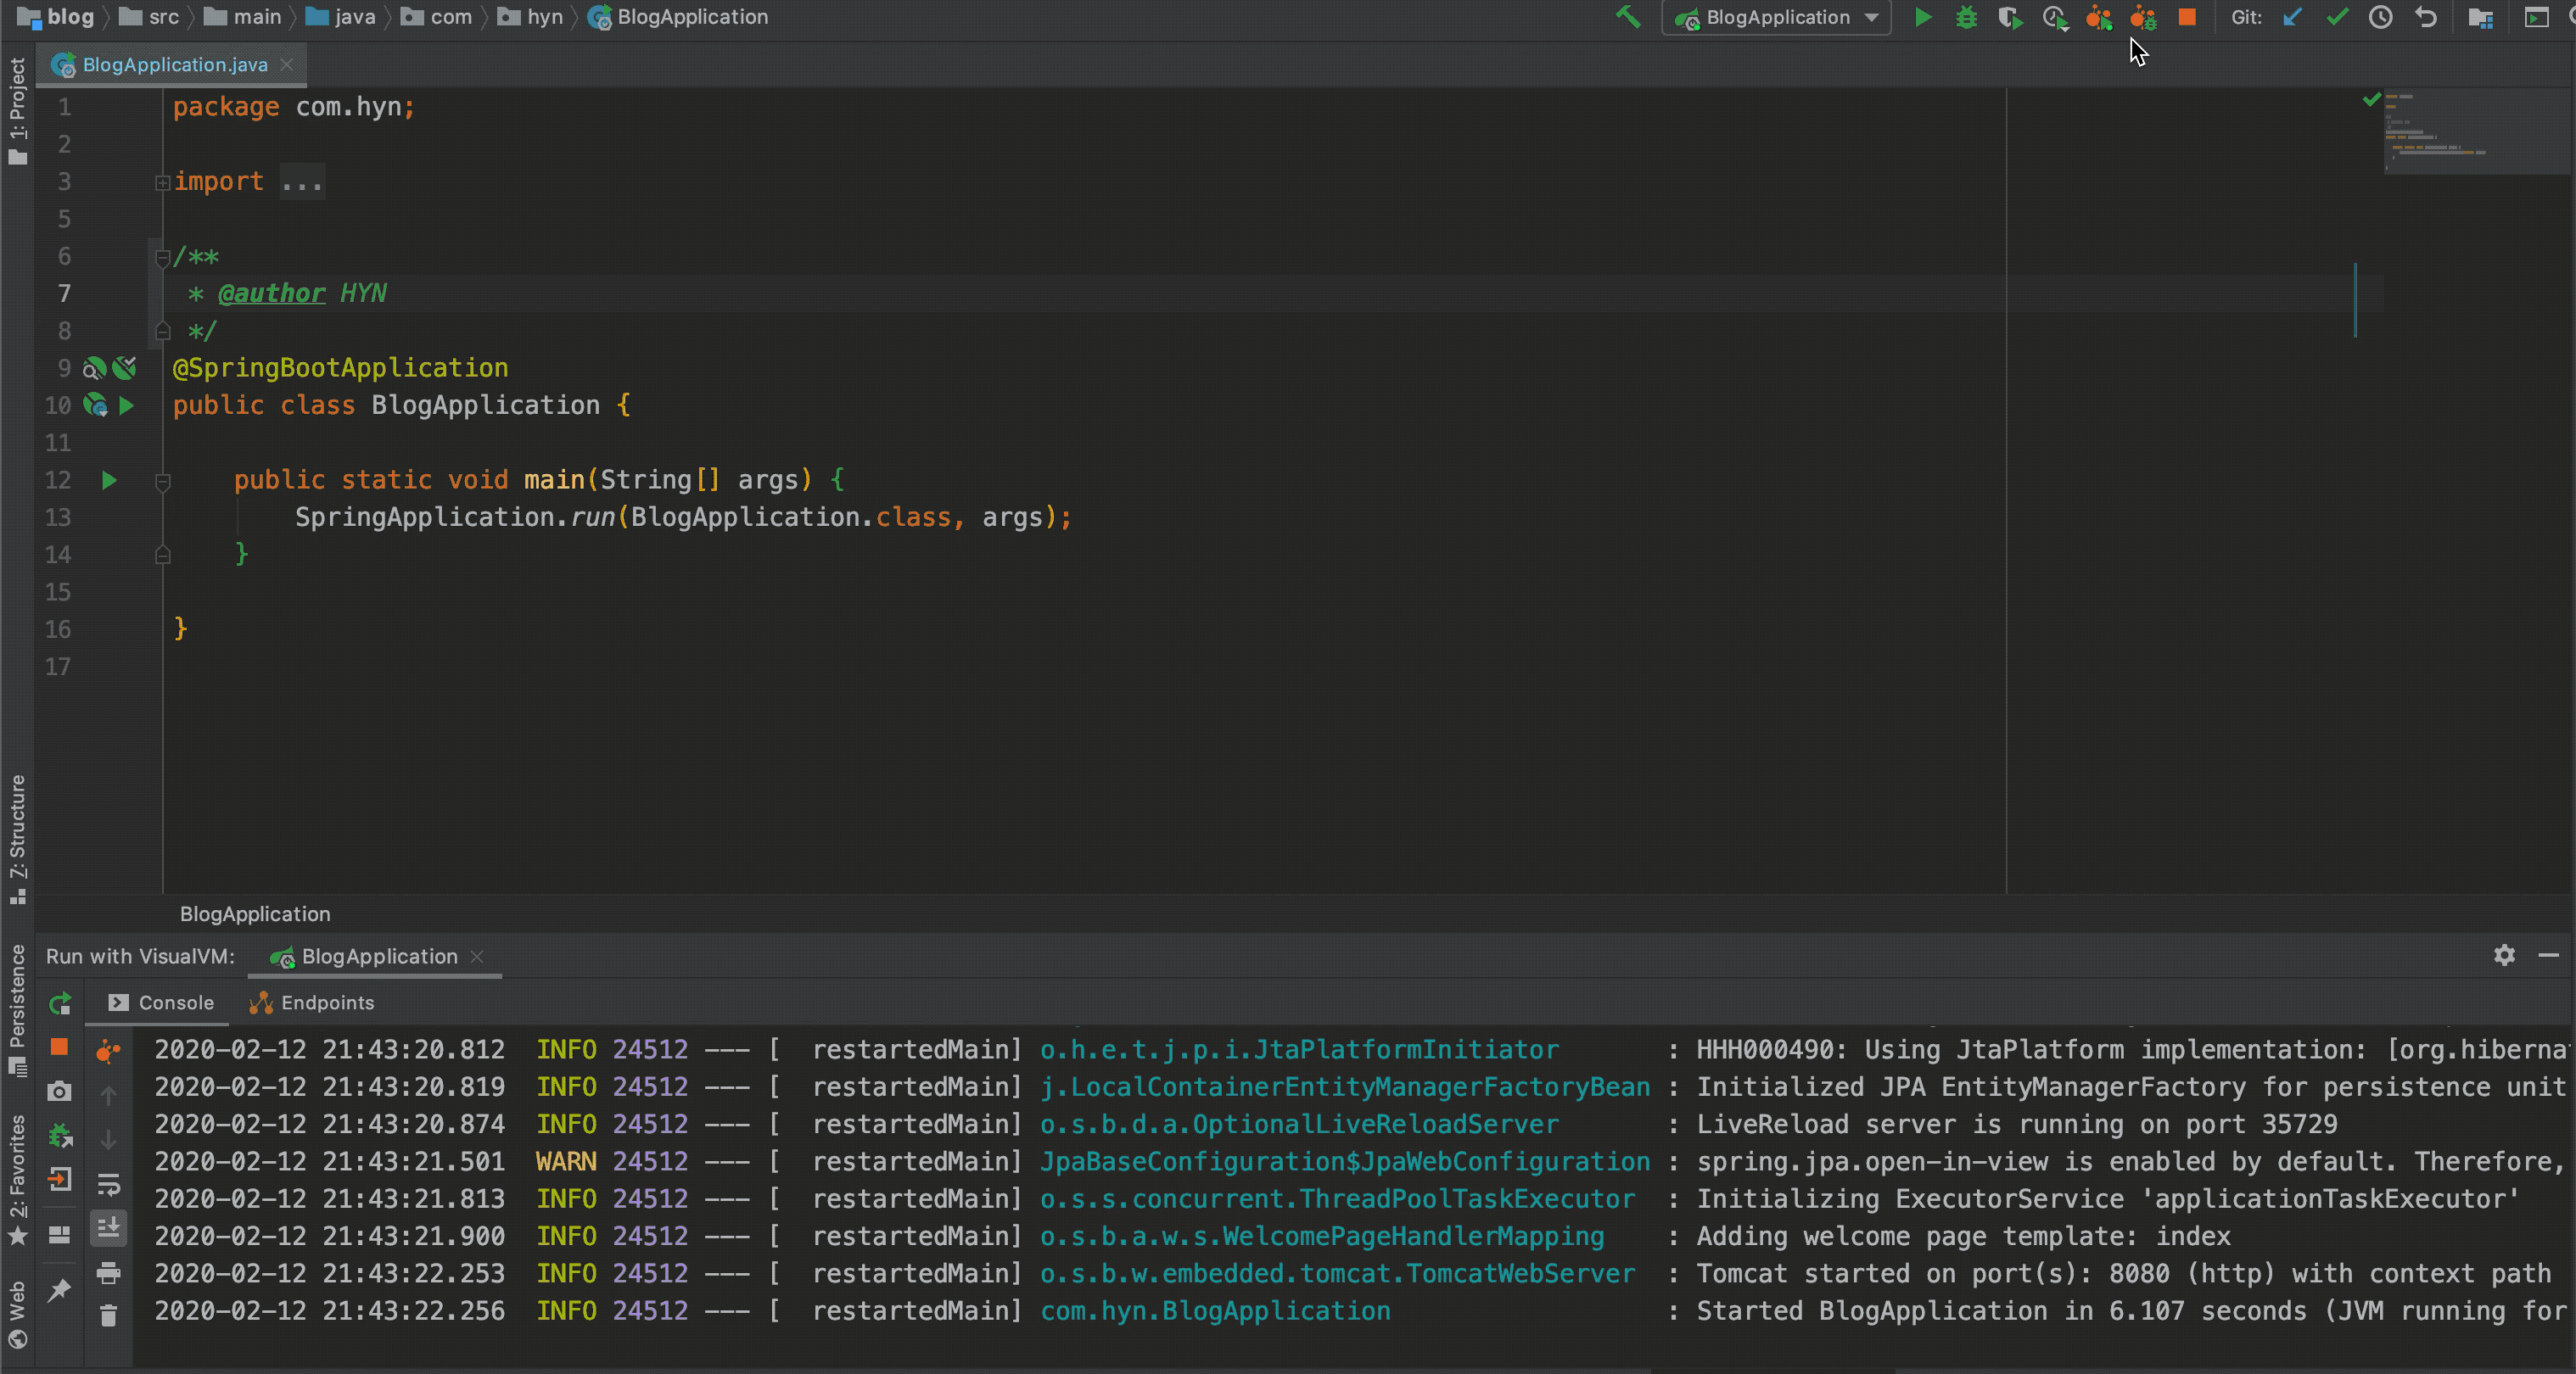Click the Build project hammer icon
The height and width of the screenshot is (1374, 2576).
click(x=1628, y=17)
